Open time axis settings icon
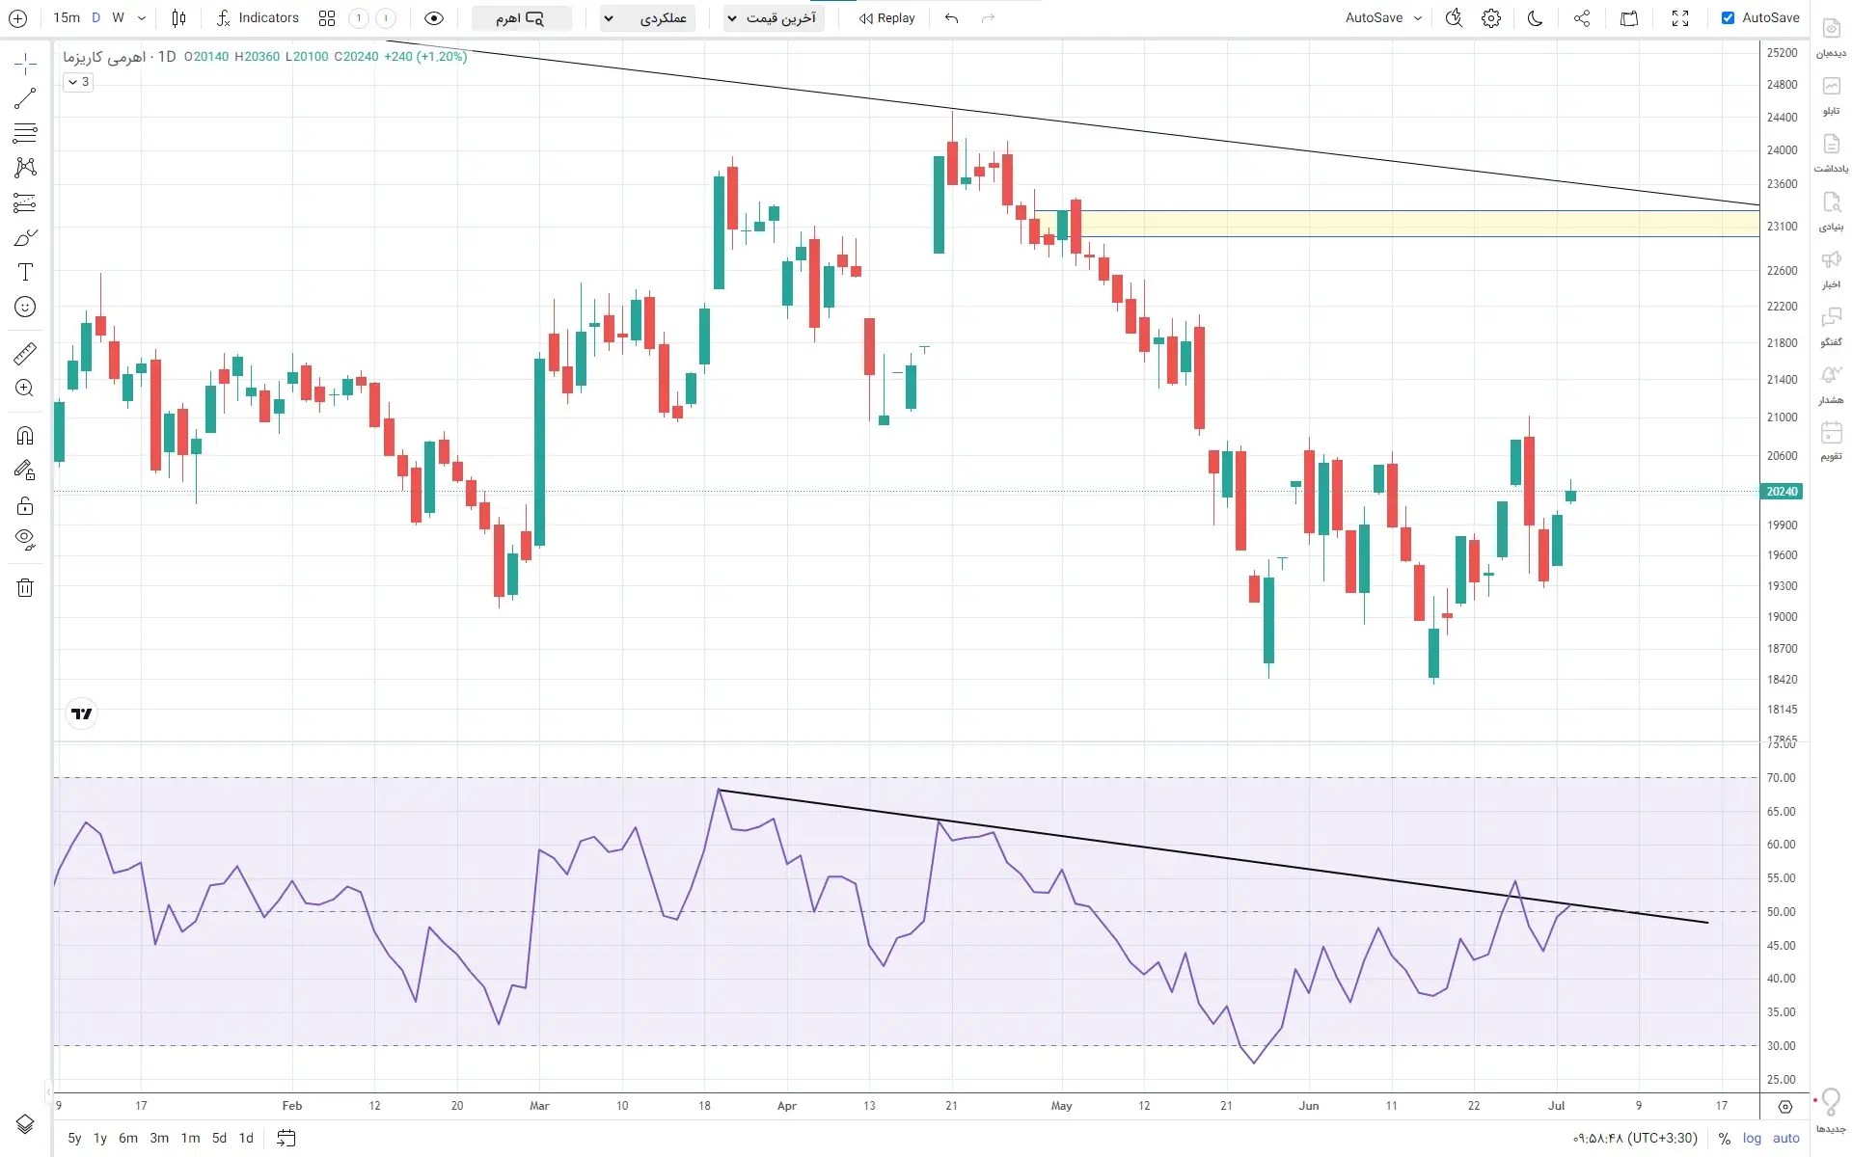Viewport: 1852px width, 1157px height. pyautogui.click(x=1785, y=1107)
